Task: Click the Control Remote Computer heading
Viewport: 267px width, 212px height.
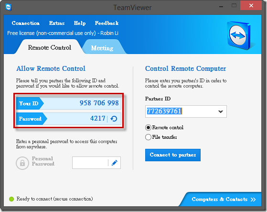Action: tap(185, 68)
